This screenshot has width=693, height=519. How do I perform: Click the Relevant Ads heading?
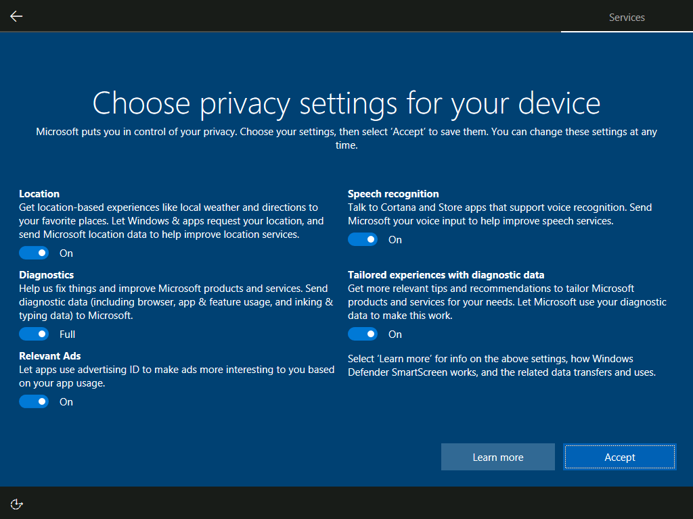tap(49, 355)
